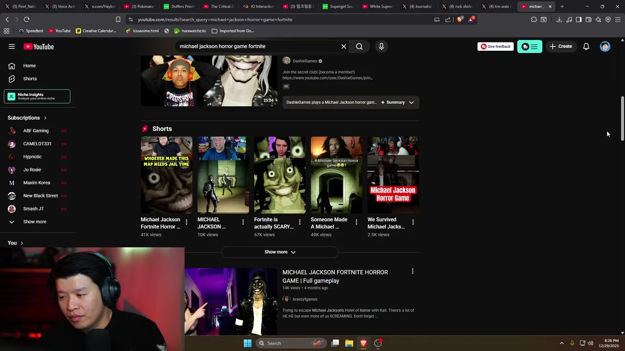Clear the search query with the X
Image resolution: width=625 pixels, height=351 pixels.
[x=344, y=46]
